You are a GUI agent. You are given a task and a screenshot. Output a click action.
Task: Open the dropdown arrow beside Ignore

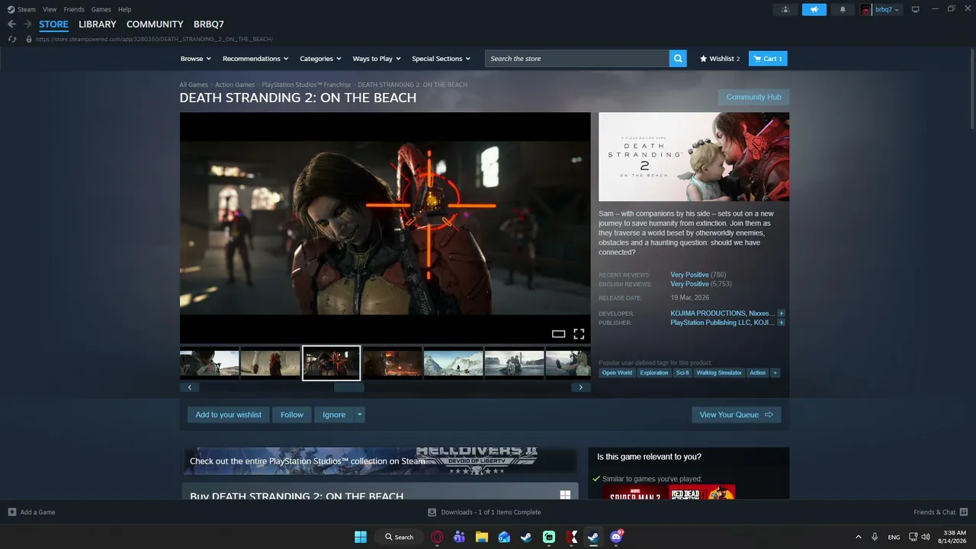(x=359, y=415)
